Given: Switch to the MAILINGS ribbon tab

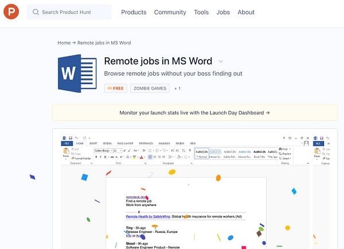Looking at the screenshot, I should 164,143.
